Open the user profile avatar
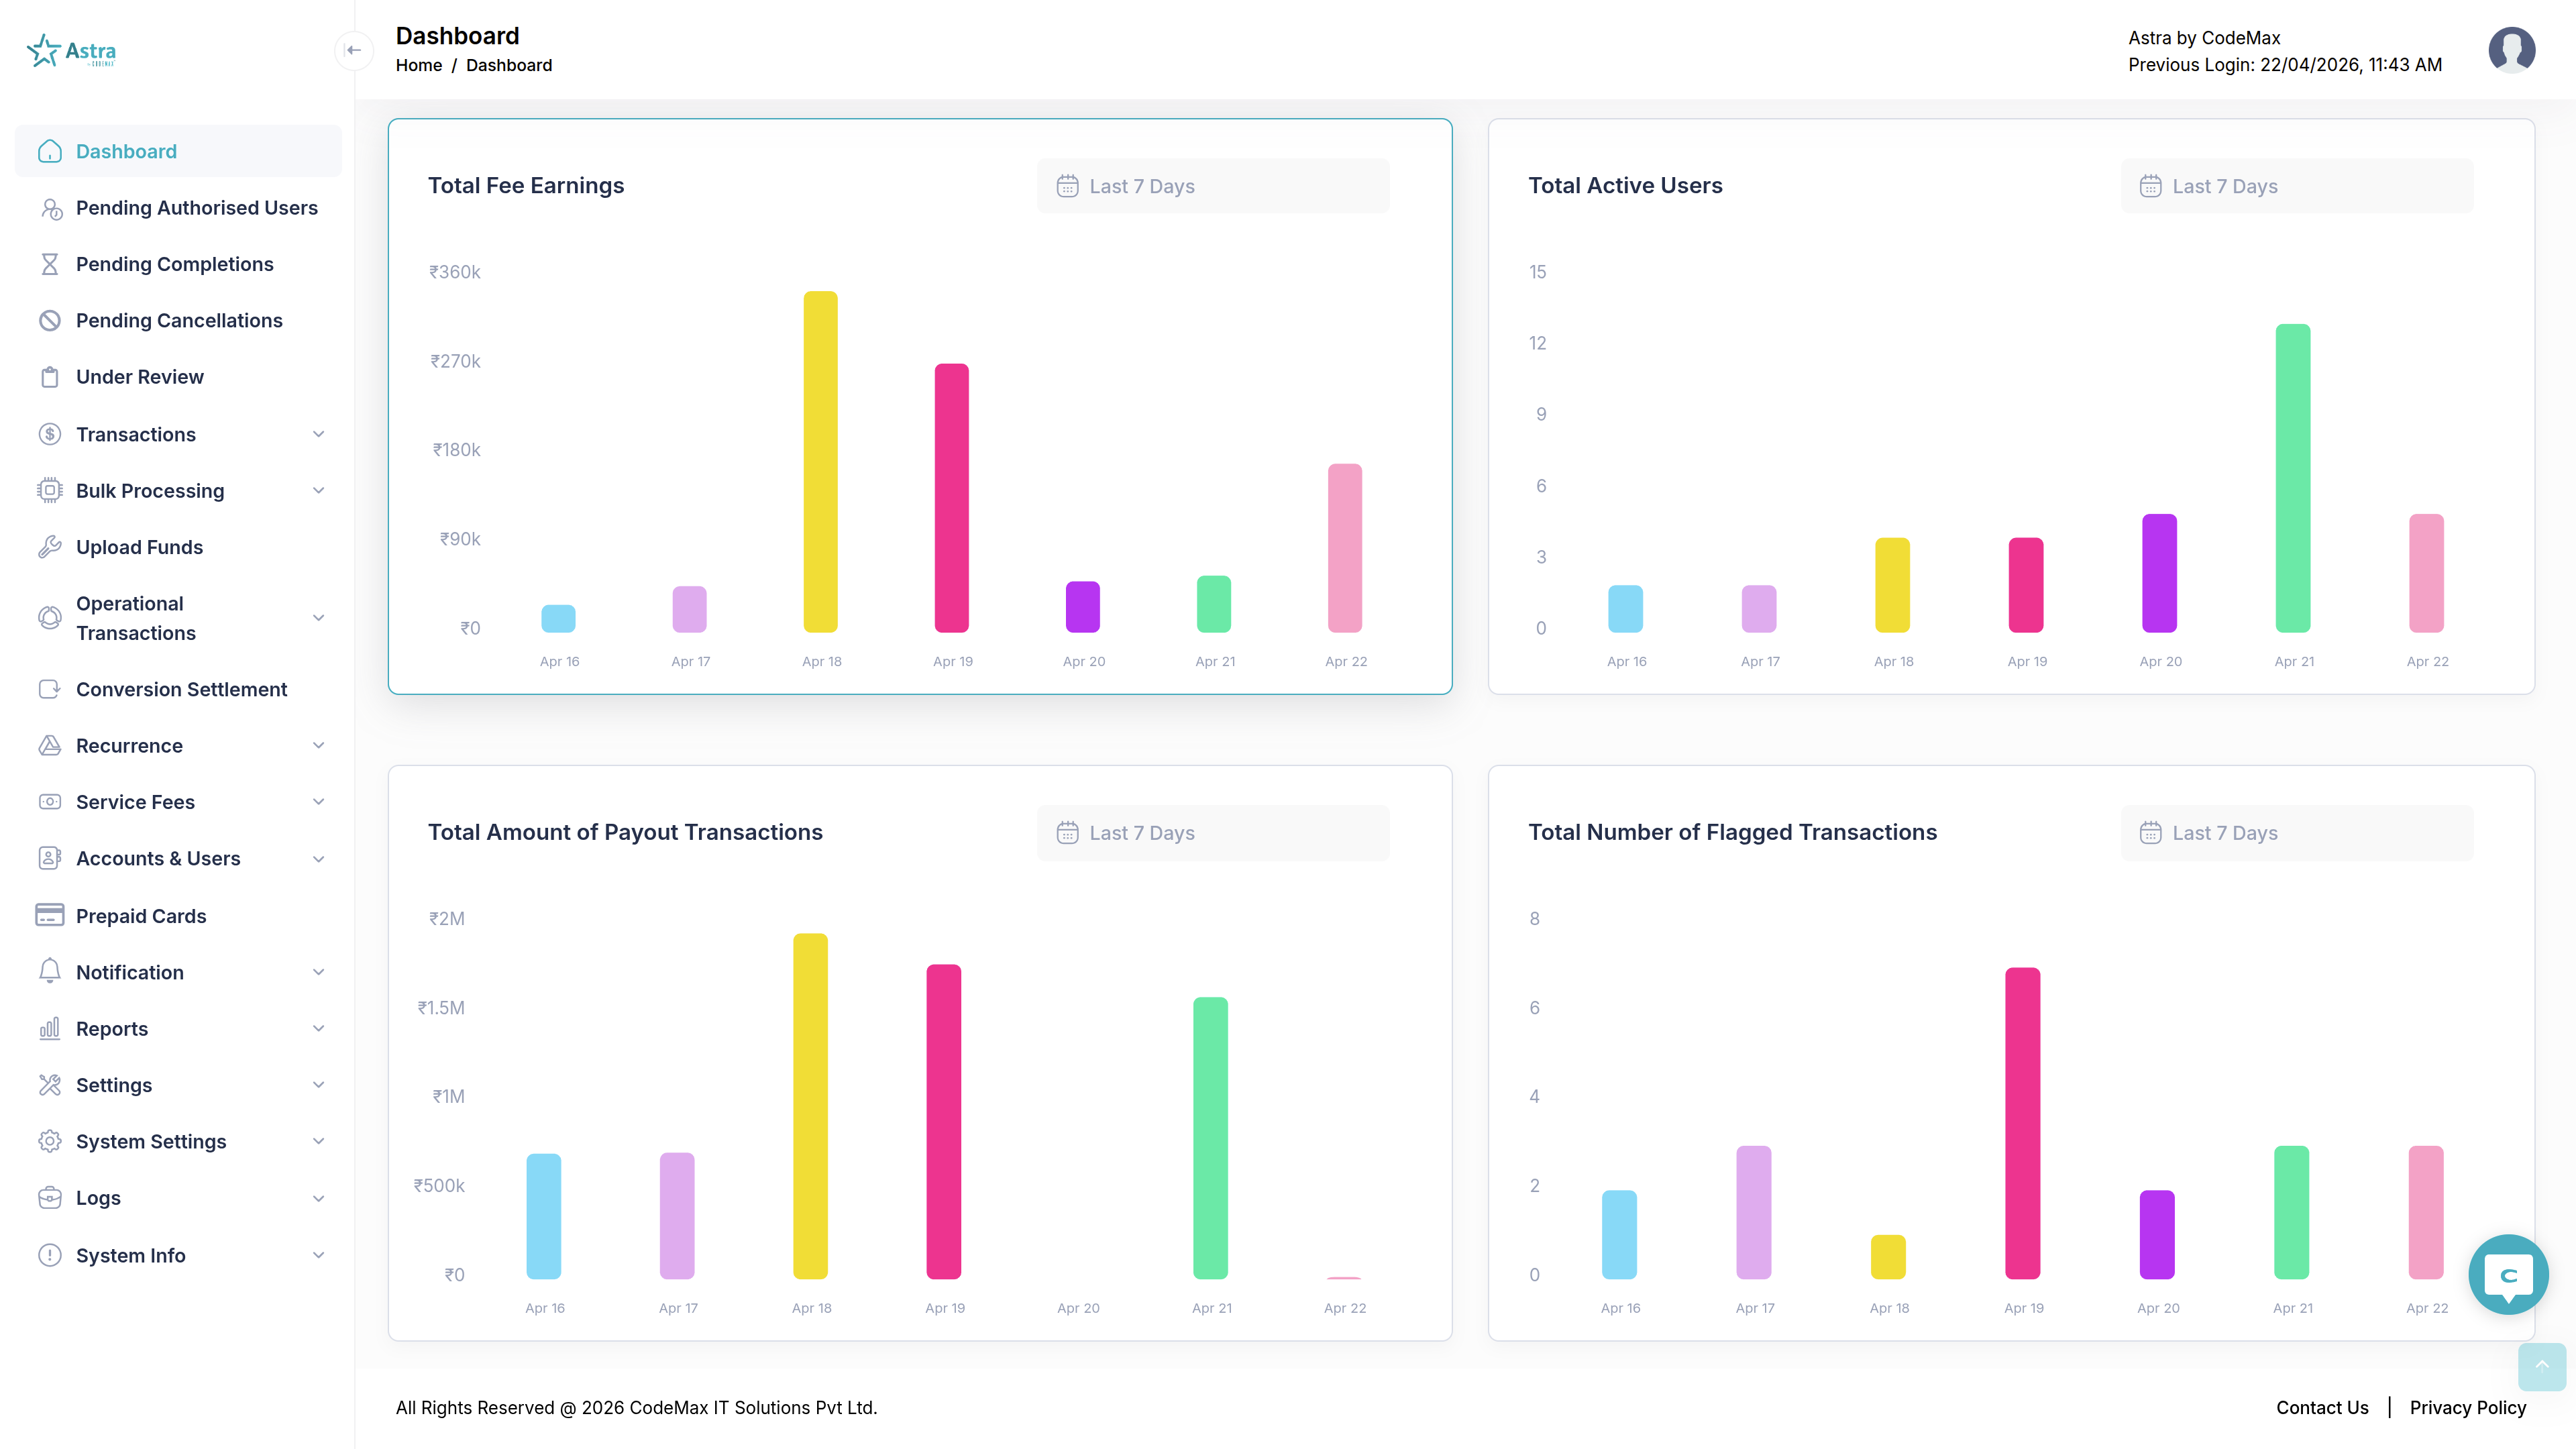2576x1449 pixels. [x=2511, y=50]
